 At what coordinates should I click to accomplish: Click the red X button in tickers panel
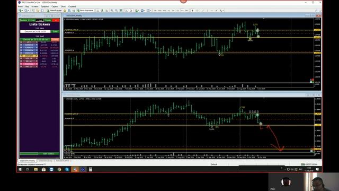click(56, 20)
